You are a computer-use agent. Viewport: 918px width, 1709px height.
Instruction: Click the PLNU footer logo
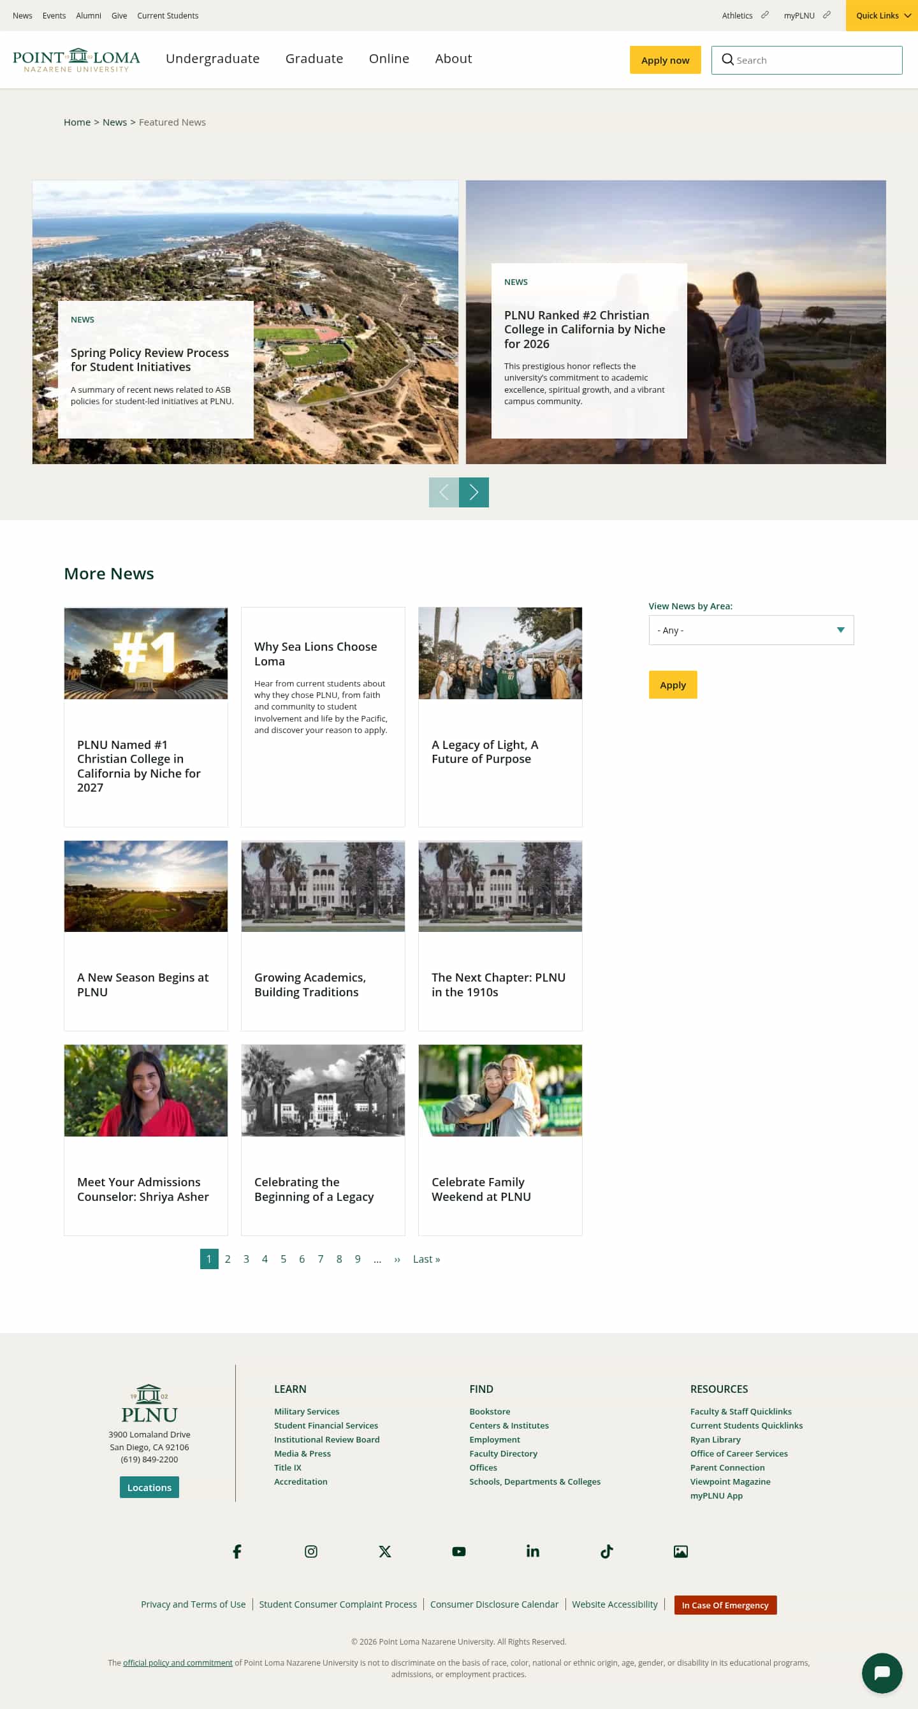[149, 1403]
